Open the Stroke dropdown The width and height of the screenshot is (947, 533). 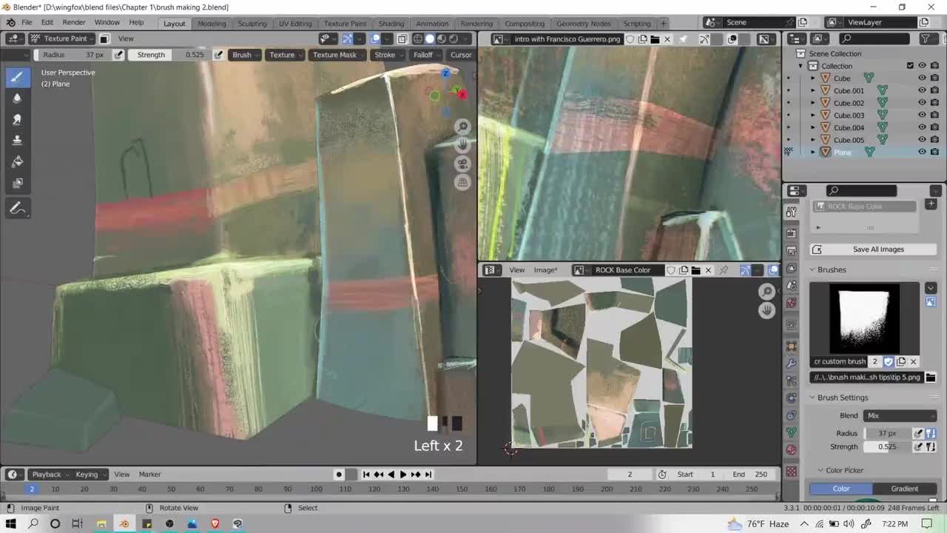tap(388, 55)
